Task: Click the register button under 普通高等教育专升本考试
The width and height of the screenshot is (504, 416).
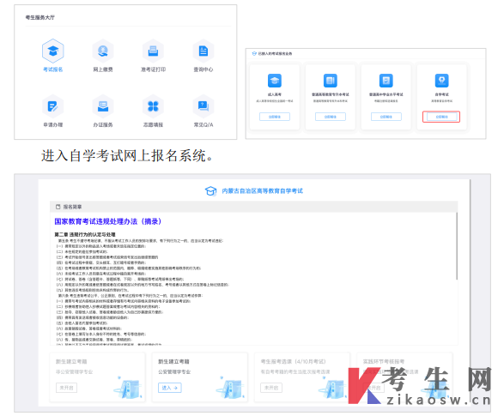Action: pyautogui.click(x=330, y=117)
